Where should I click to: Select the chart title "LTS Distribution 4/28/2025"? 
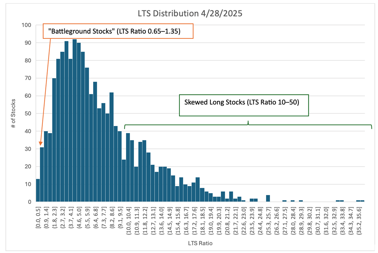pyautogui.click(x=190, y=13)
